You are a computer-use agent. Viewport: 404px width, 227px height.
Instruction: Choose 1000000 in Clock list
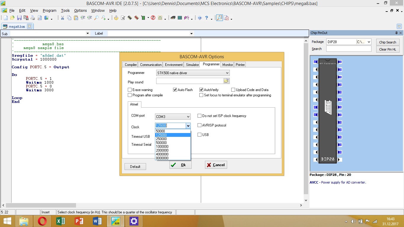173,147
